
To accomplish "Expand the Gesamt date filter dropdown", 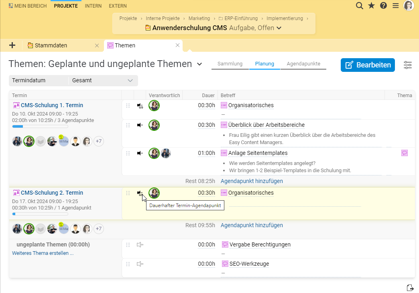I will coord(103,81).
